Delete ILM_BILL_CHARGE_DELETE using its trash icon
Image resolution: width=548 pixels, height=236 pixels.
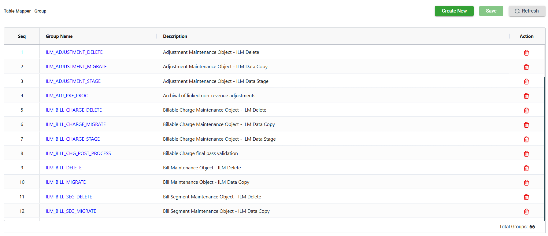pos(526,110)
